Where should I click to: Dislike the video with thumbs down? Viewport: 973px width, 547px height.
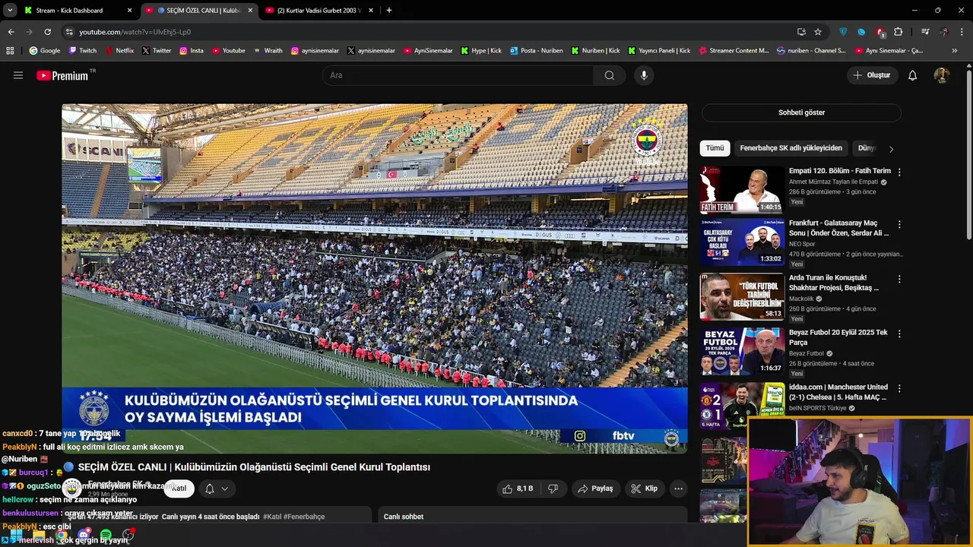point(553,489)
